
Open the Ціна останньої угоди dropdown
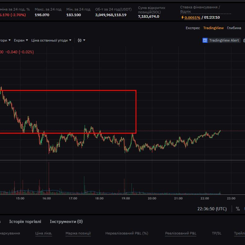[x=51, y=40]
